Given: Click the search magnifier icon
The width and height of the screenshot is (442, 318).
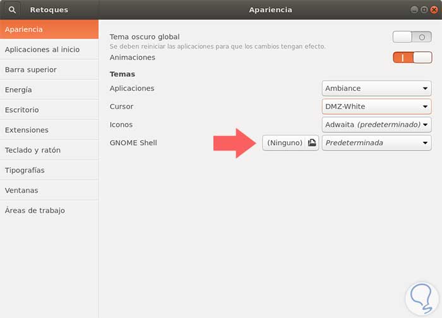Looking at the screenshot, I should pos(12,9).
